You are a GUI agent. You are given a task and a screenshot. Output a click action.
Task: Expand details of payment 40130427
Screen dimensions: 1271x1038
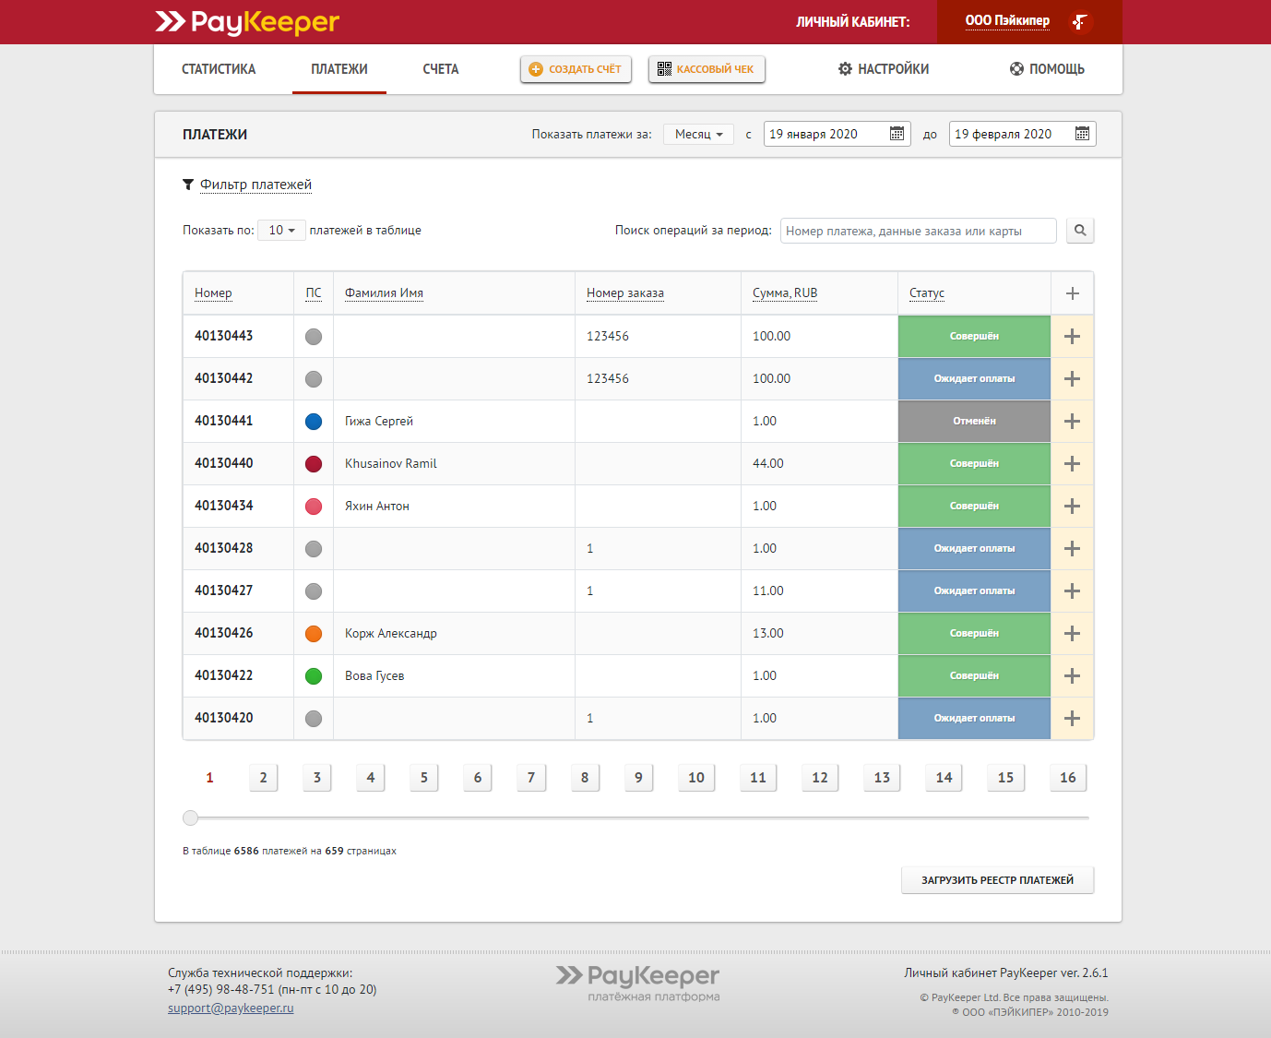[1072, 591]
